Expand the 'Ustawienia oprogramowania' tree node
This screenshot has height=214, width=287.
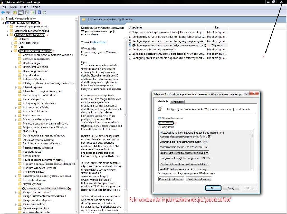(x=8, y=27)
